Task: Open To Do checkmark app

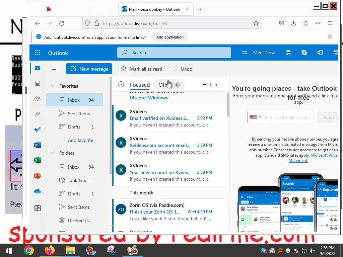Action: click(x=38, y=130)
